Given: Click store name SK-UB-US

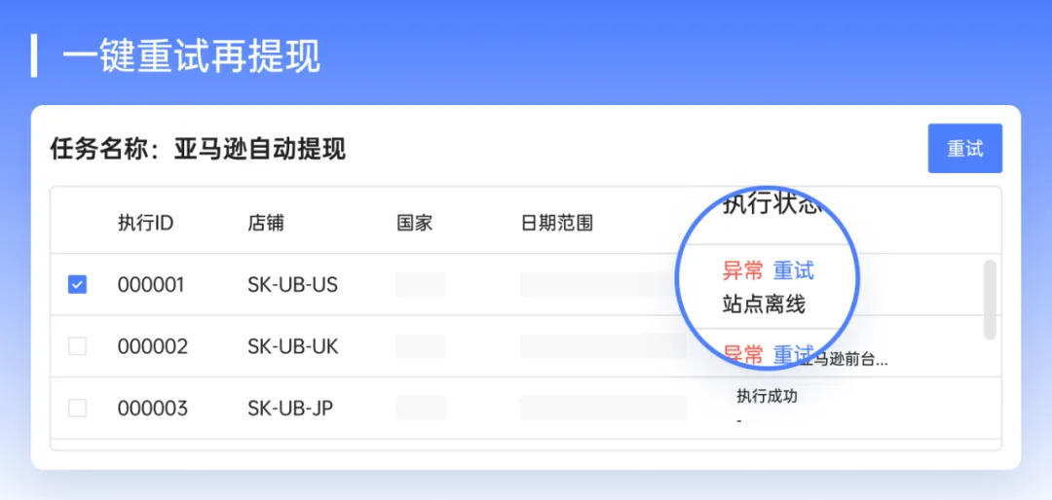Looking at the screenshot, I should pyautogui.click(x=292, y=286).
